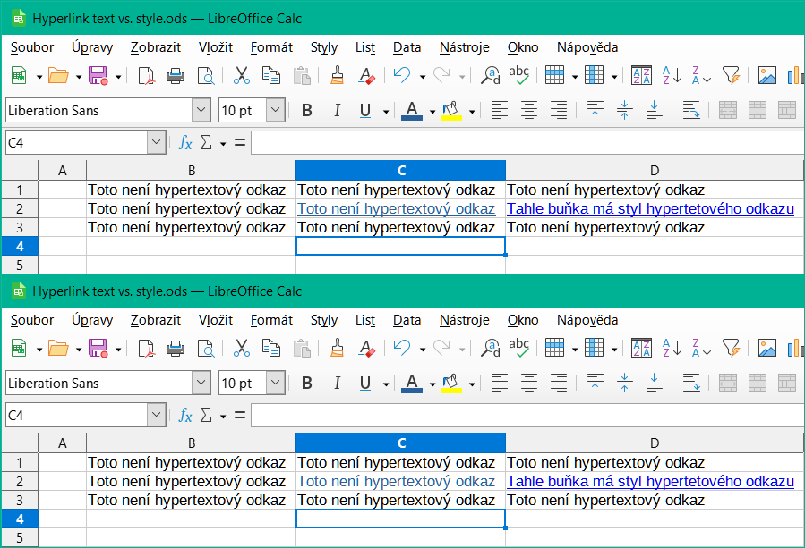
Task: Toggle Bold formatting in the upper window
Action: [x=307, y=111]
